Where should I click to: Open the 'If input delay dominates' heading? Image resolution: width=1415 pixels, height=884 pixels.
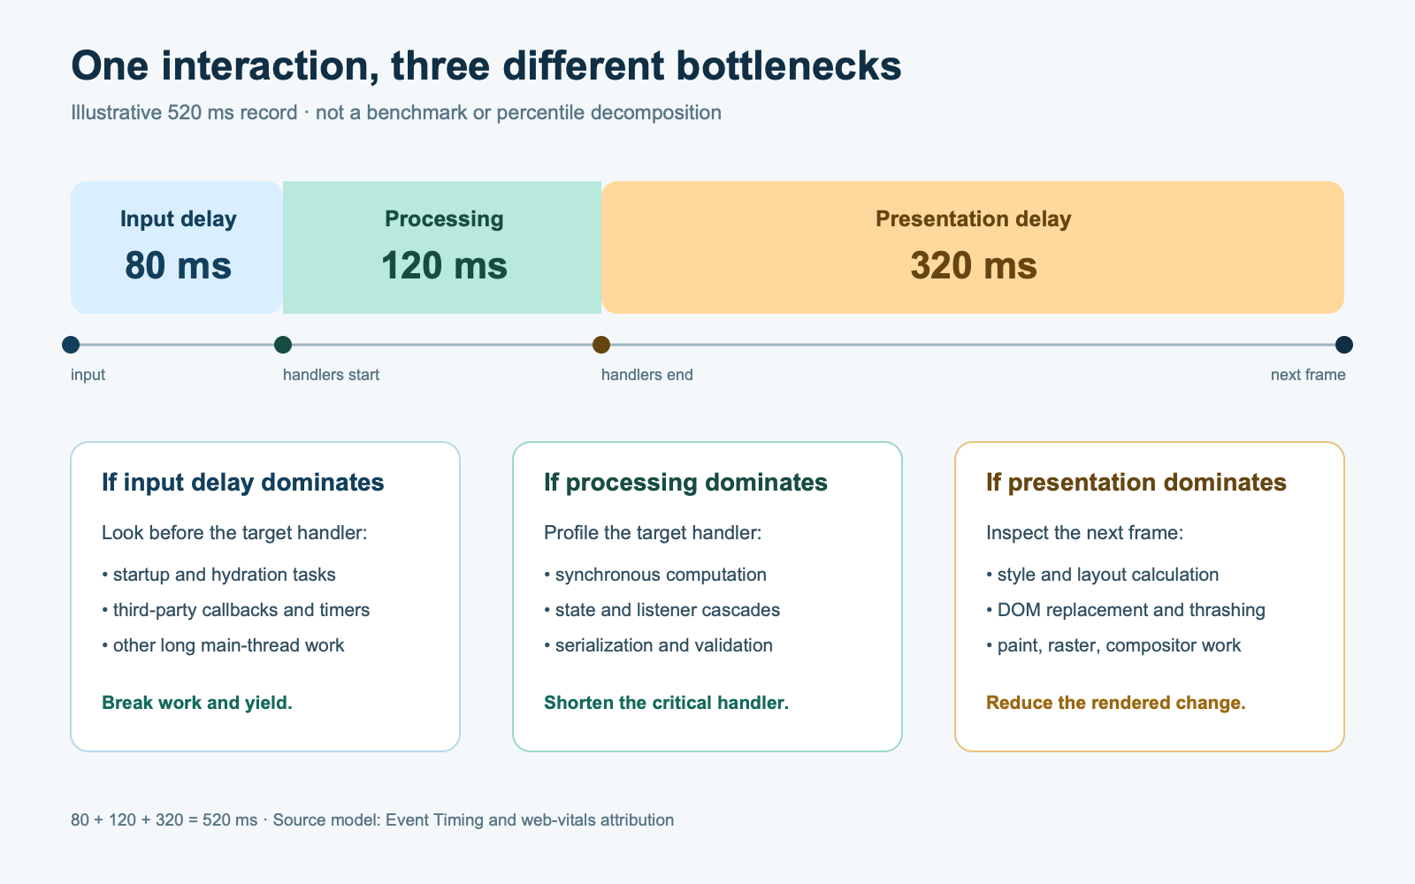(x=243, y=483)
